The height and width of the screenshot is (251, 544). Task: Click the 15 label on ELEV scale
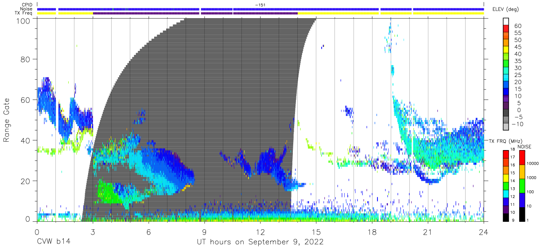coord(517,89)
